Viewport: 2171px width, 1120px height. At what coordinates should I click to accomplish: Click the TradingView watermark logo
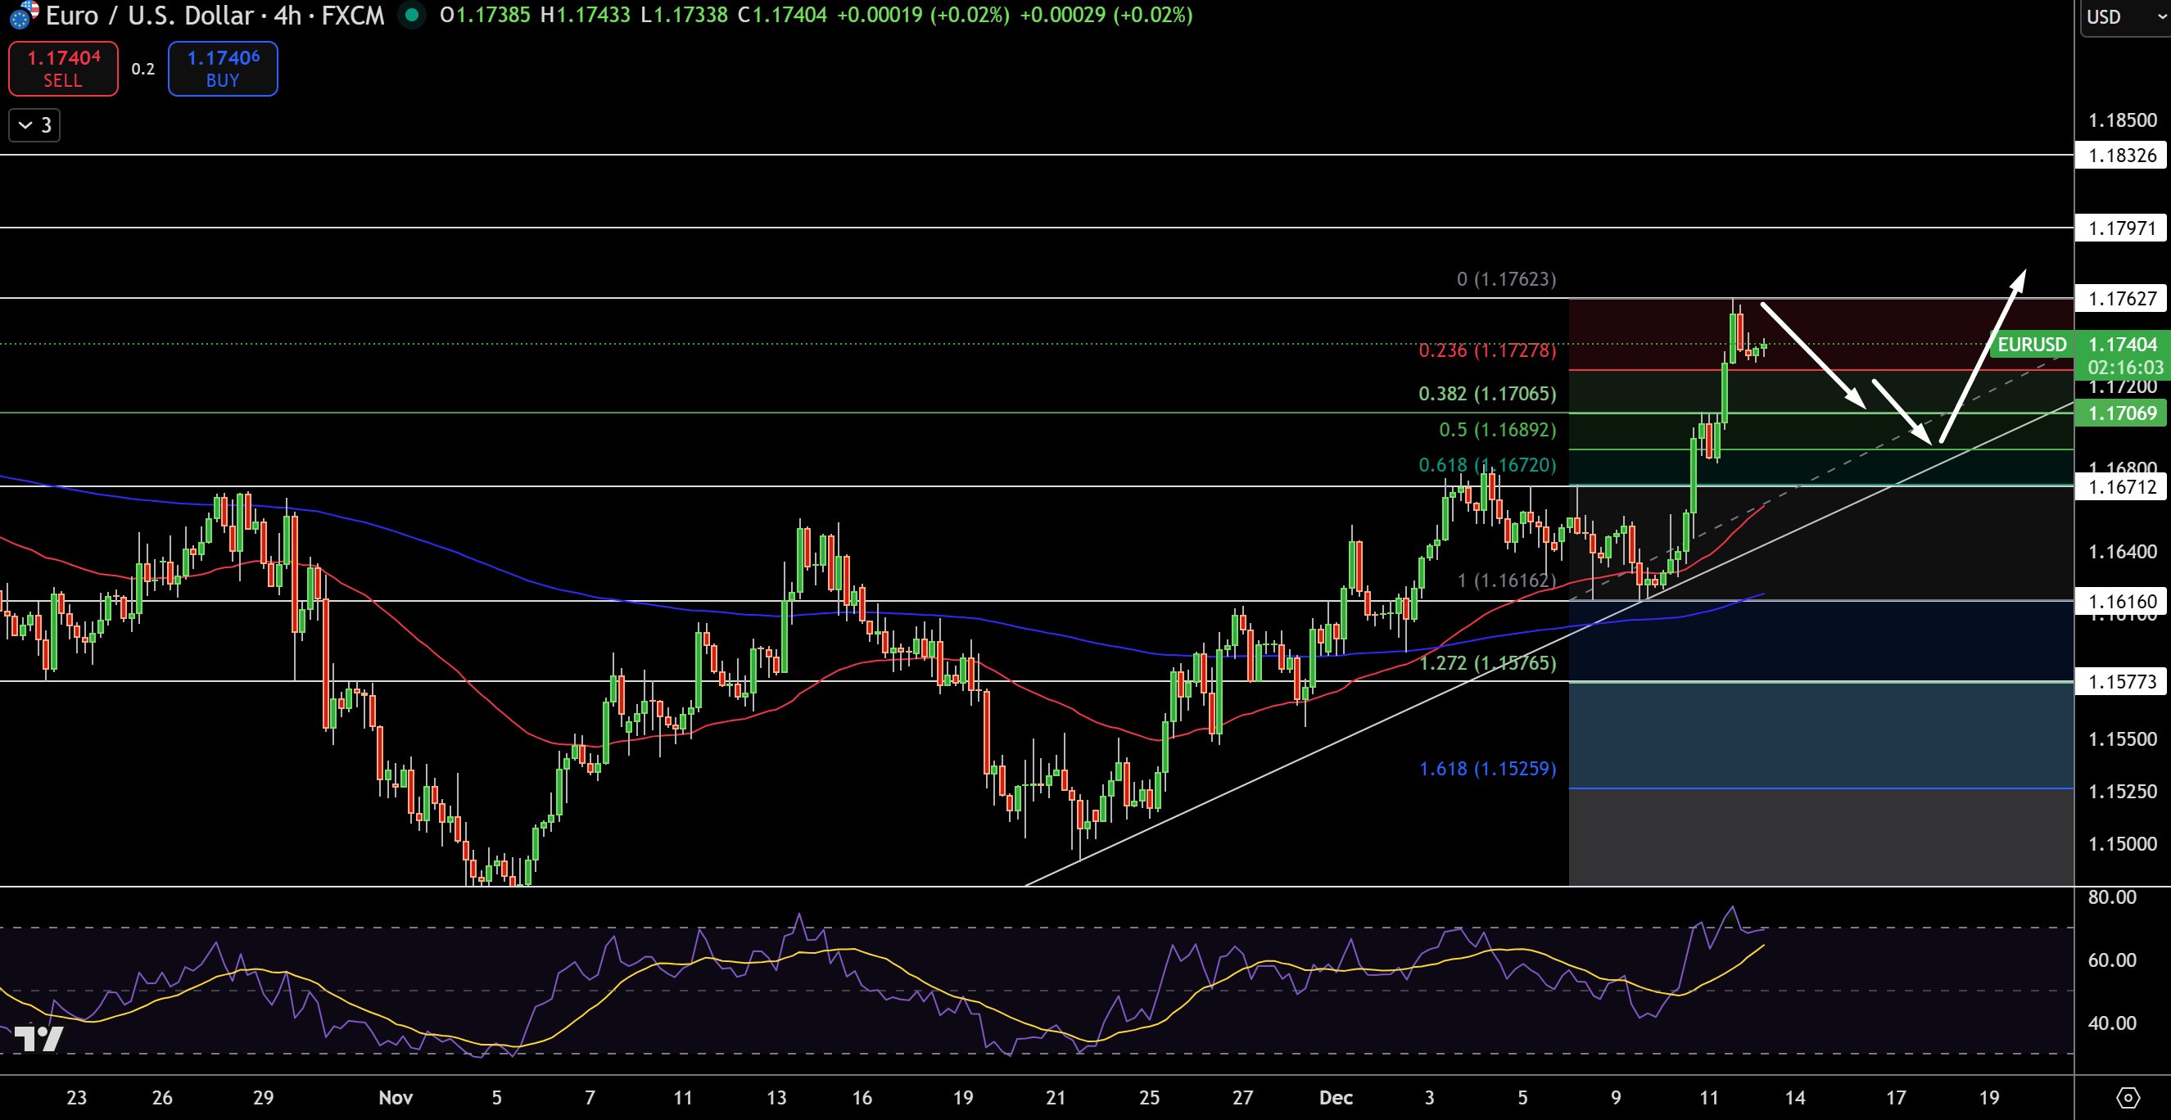(x=40, y=1038)
